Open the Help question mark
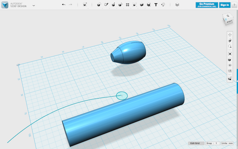Screen dimensions: 238x149 [x=234, y=5]
